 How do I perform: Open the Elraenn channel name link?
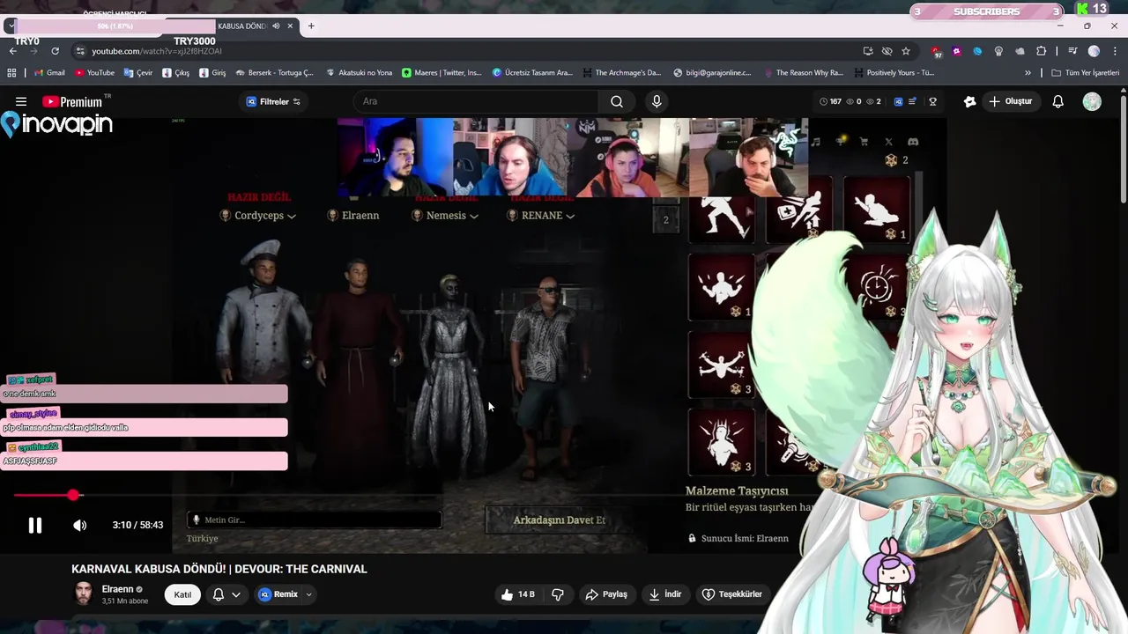pyautogui.click(x=117, y=589)
